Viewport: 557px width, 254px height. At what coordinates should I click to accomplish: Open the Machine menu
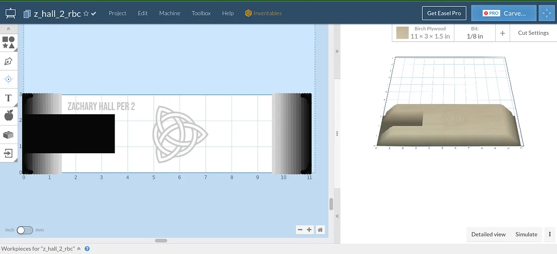coord(169,13)
